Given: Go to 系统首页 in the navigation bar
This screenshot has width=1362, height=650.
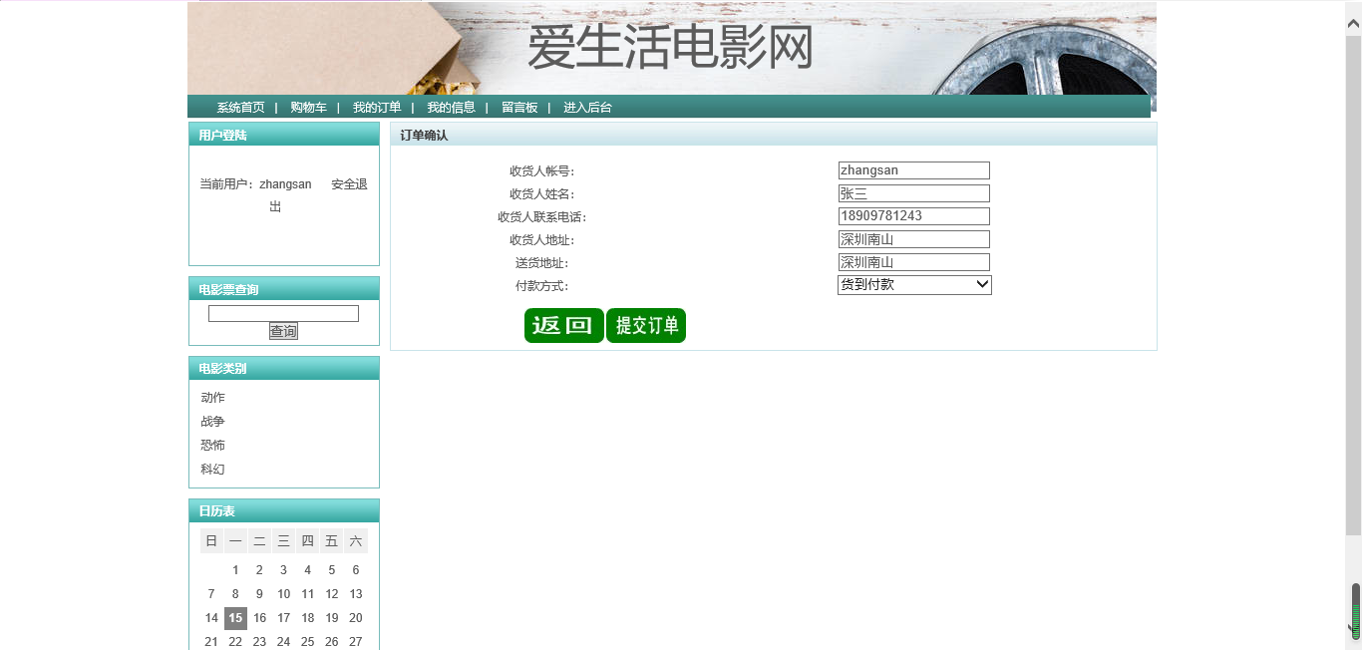Looking at the screenshot, I should [241, 108].
